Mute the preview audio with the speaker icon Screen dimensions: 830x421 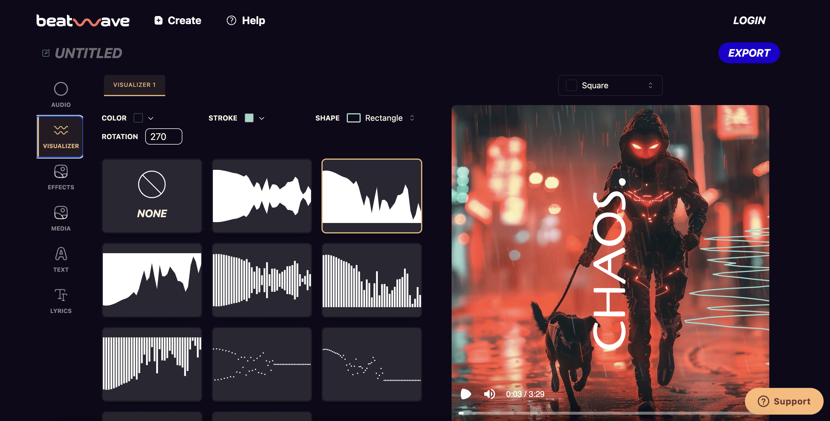[x=490, y=394]
